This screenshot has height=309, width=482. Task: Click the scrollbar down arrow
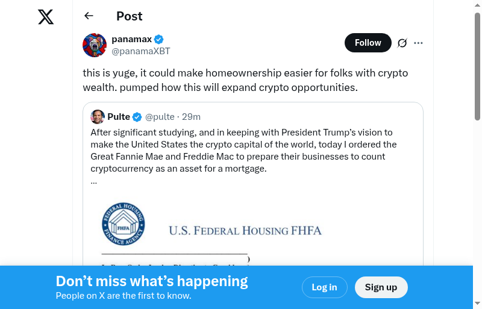point(477,303)
